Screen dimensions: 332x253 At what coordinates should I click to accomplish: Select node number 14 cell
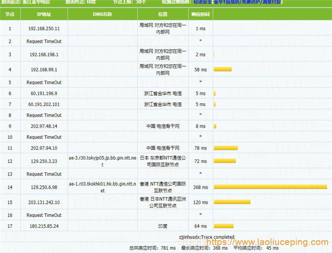[x=10, y=187]
